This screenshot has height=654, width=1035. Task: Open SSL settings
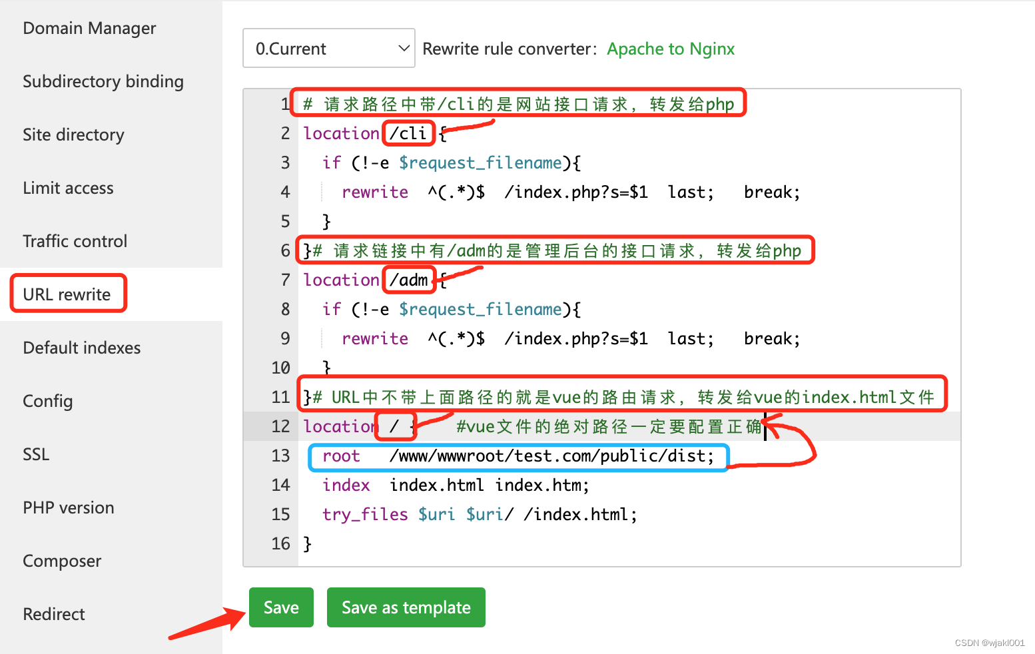pos(35,454)
